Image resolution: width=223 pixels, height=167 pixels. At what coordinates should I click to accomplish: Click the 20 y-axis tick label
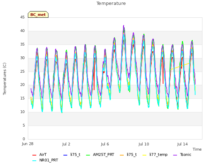22,85
